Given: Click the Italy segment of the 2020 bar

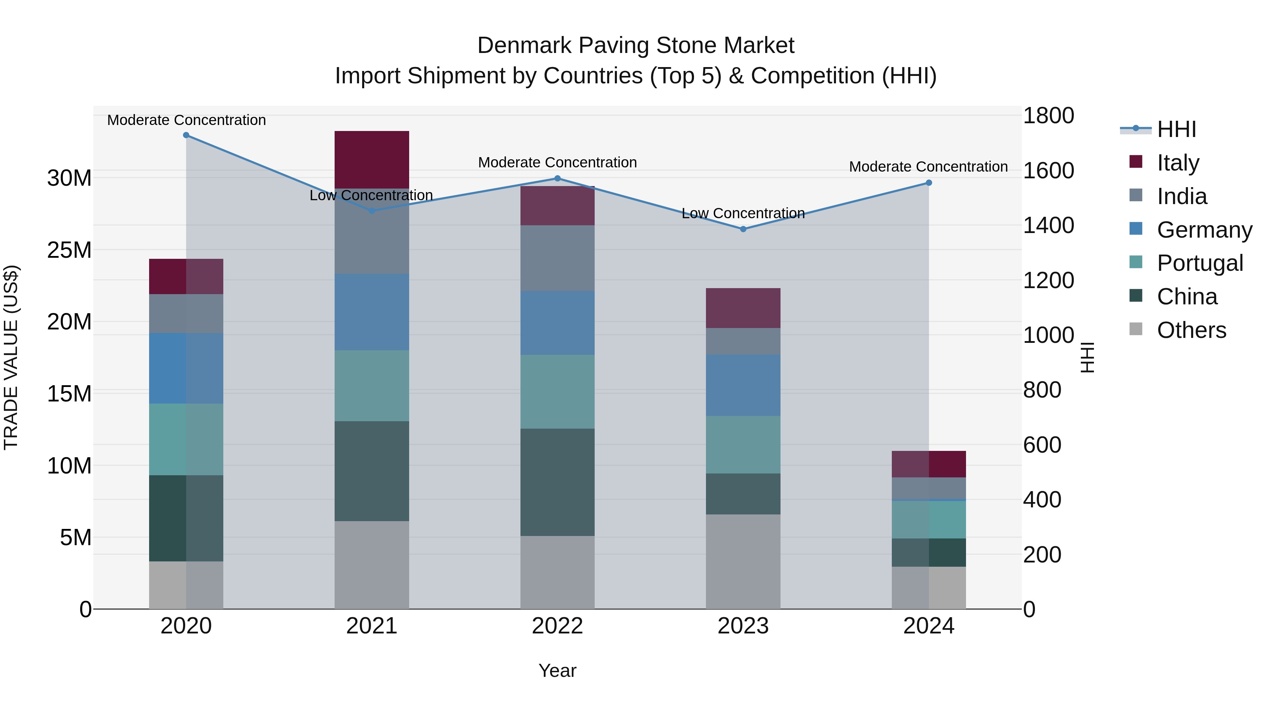Looking at the screenshot, I should click(x=186, y=276).
